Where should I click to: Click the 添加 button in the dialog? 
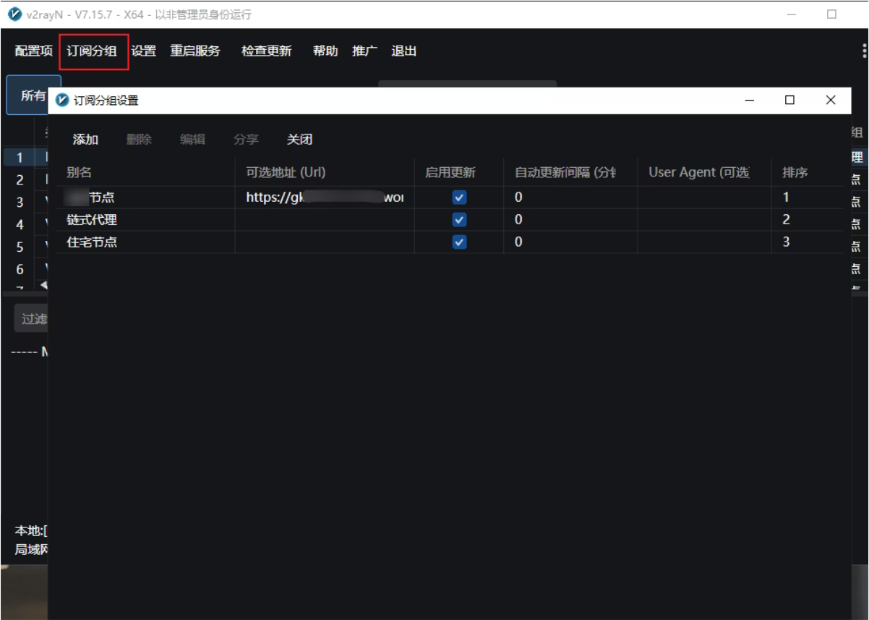(85, 140)
